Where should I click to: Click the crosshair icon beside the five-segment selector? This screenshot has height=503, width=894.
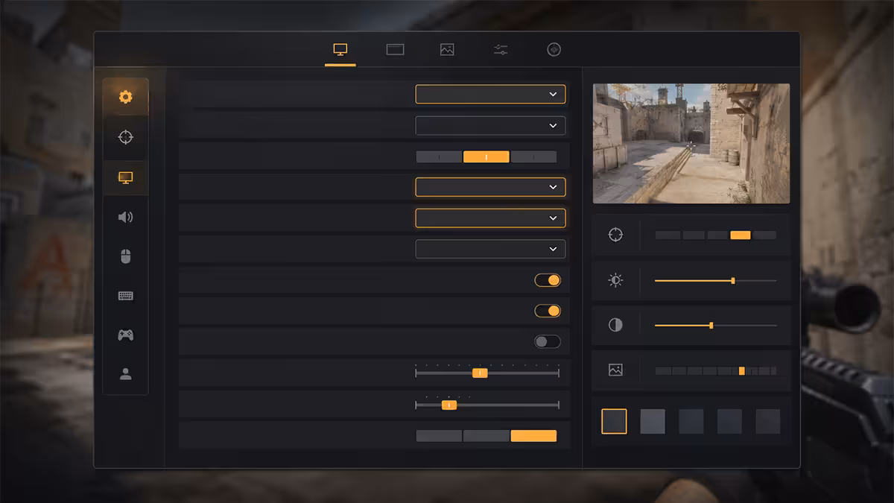click(615, 235)
